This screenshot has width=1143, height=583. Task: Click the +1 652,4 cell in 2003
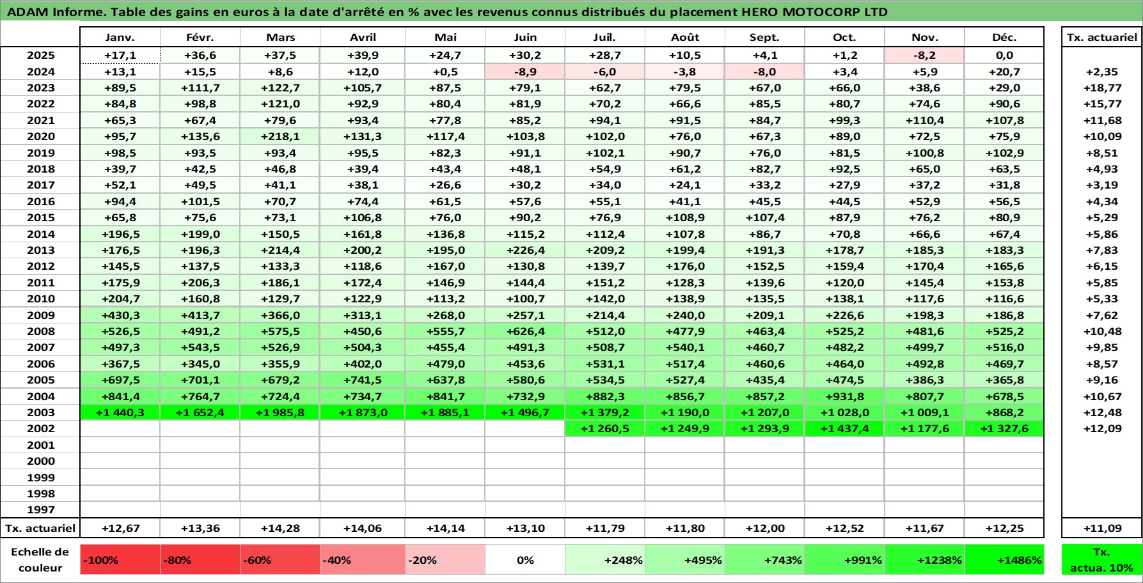coord(200,412)
